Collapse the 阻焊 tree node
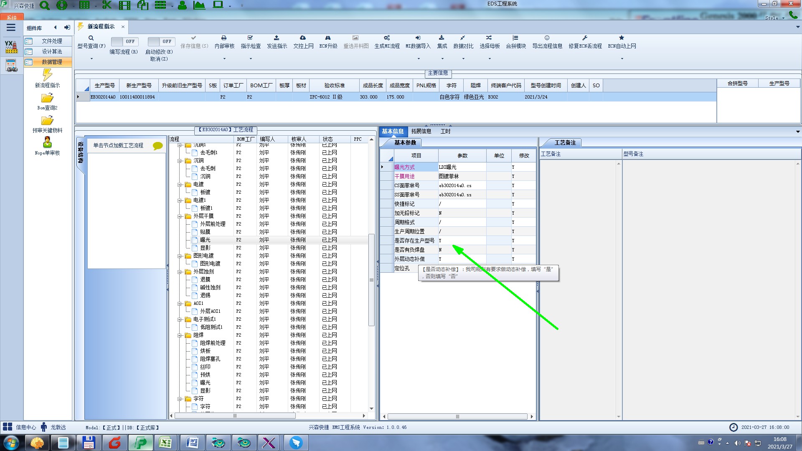Viewport: 802px width, 451px height. point(180,335)
